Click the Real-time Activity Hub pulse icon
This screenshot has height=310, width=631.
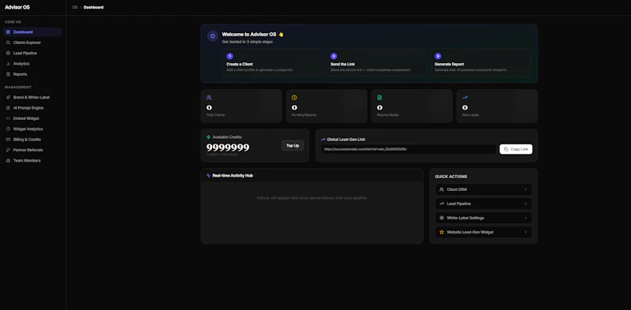pos(208,176)
